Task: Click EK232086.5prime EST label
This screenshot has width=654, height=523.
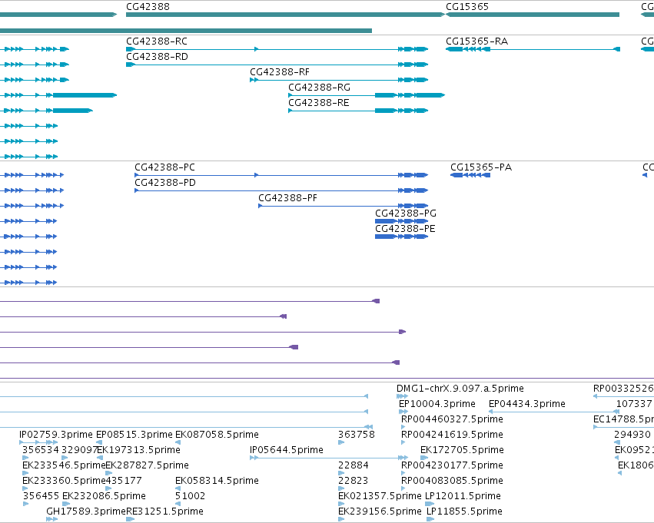Action: tap(104, 496)
